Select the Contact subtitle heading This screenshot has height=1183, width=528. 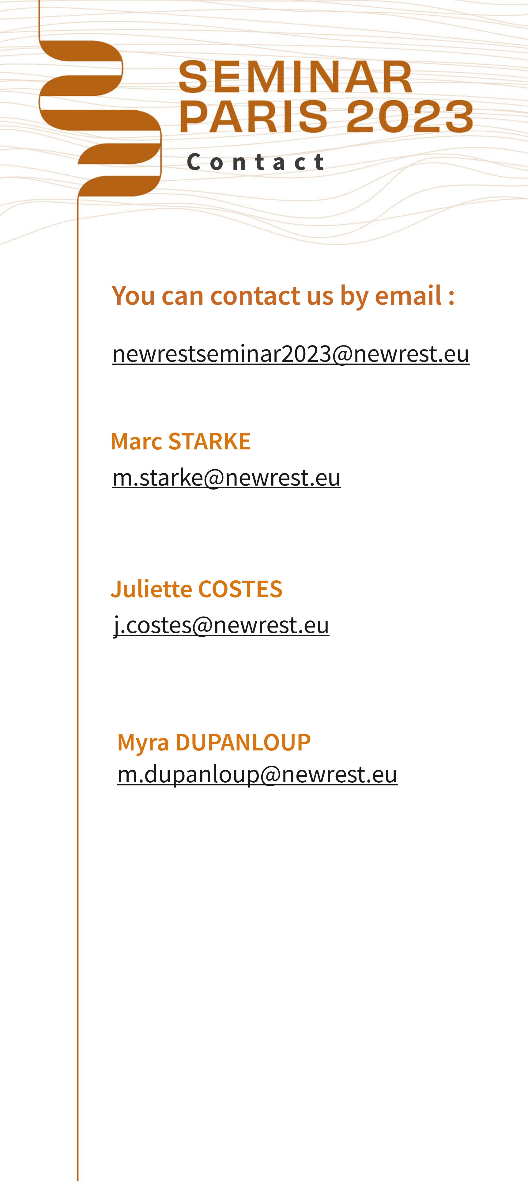tap(255, 162)
